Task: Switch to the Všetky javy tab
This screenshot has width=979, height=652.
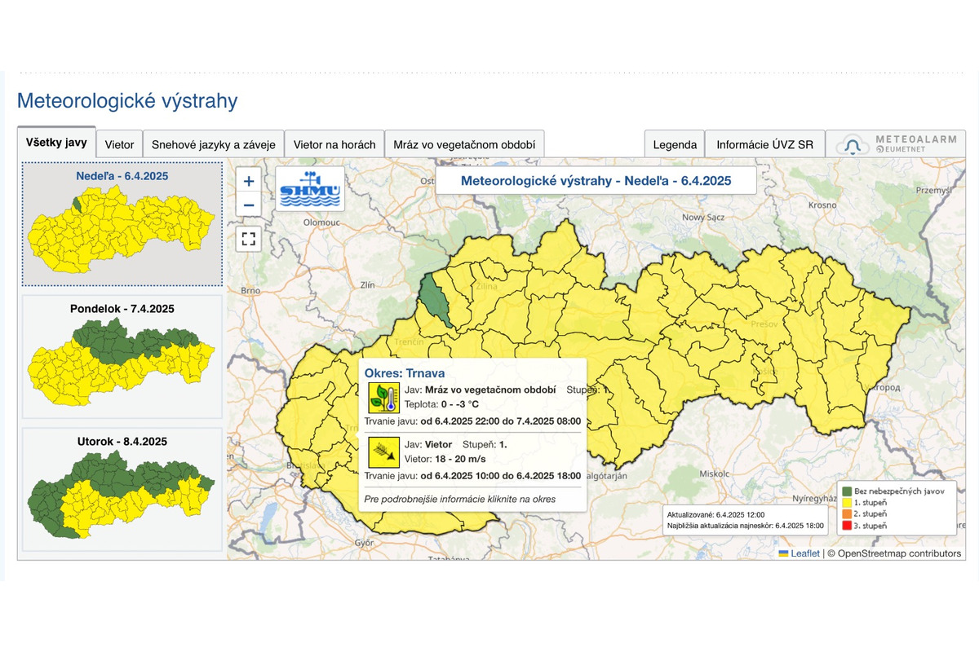Action: pos(56,142)
